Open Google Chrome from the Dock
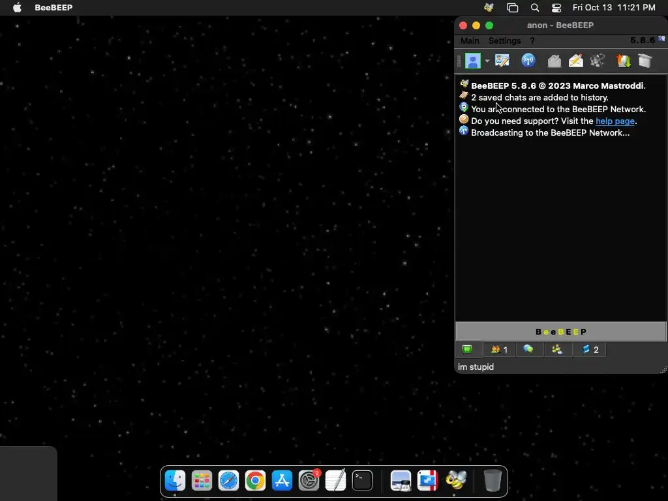Screen dimensions: 668x501 click(x=255, y=481)
